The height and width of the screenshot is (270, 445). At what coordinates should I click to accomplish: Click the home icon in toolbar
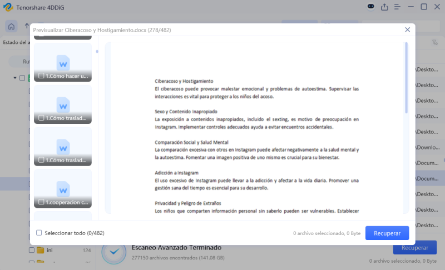click(11, 26)
